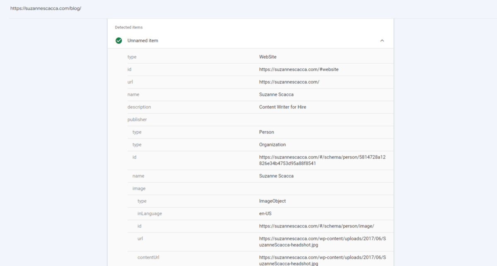This screenshot has width=497, height=266.
Task: Open the person image schema id link
Action: pyautogui.click(x=316, y=226)
